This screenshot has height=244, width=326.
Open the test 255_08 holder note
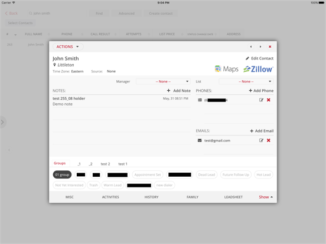pos(122,101)
